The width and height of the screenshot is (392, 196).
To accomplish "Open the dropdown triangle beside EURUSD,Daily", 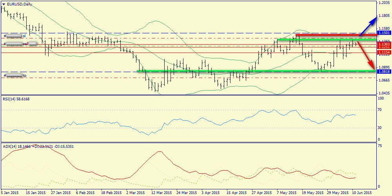I will [x=4, y=4].
